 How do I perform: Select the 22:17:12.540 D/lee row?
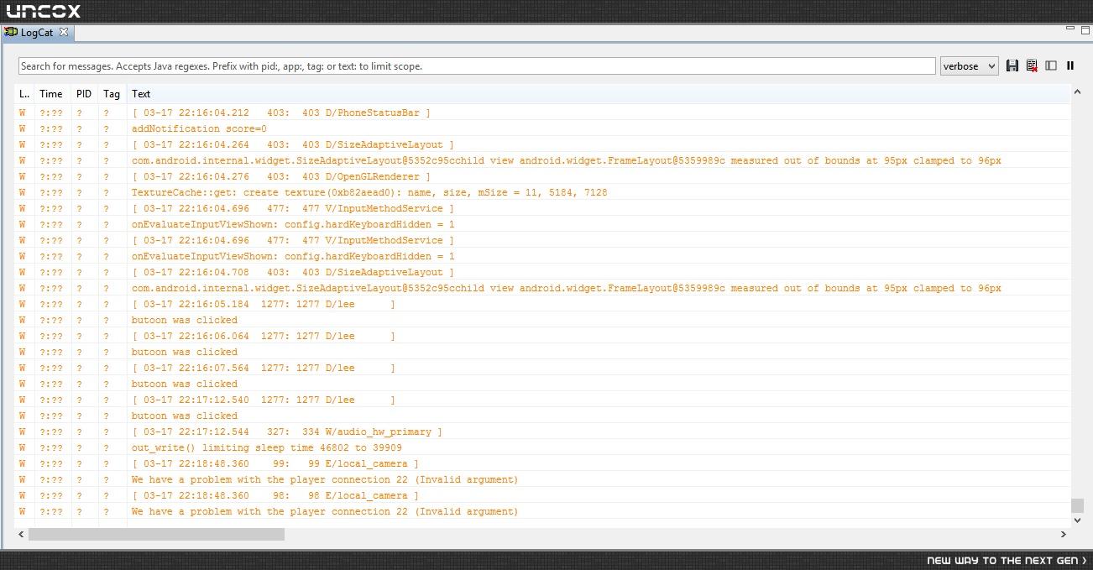pyautogui.click(x=542, y=400)
